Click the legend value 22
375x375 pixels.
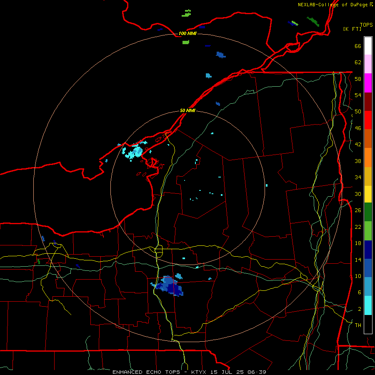coord(358,227)
